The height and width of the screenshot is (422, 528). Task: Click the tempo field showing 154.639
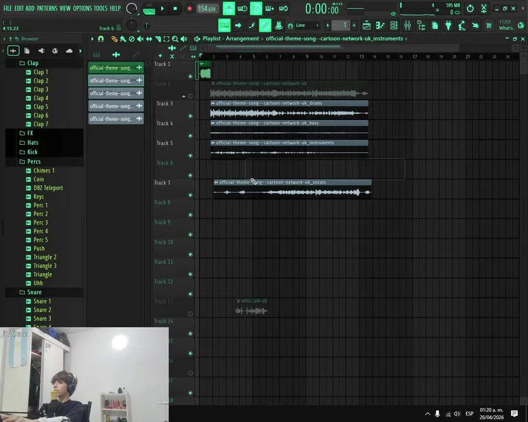pyautogui.click(x=207, y=9)
